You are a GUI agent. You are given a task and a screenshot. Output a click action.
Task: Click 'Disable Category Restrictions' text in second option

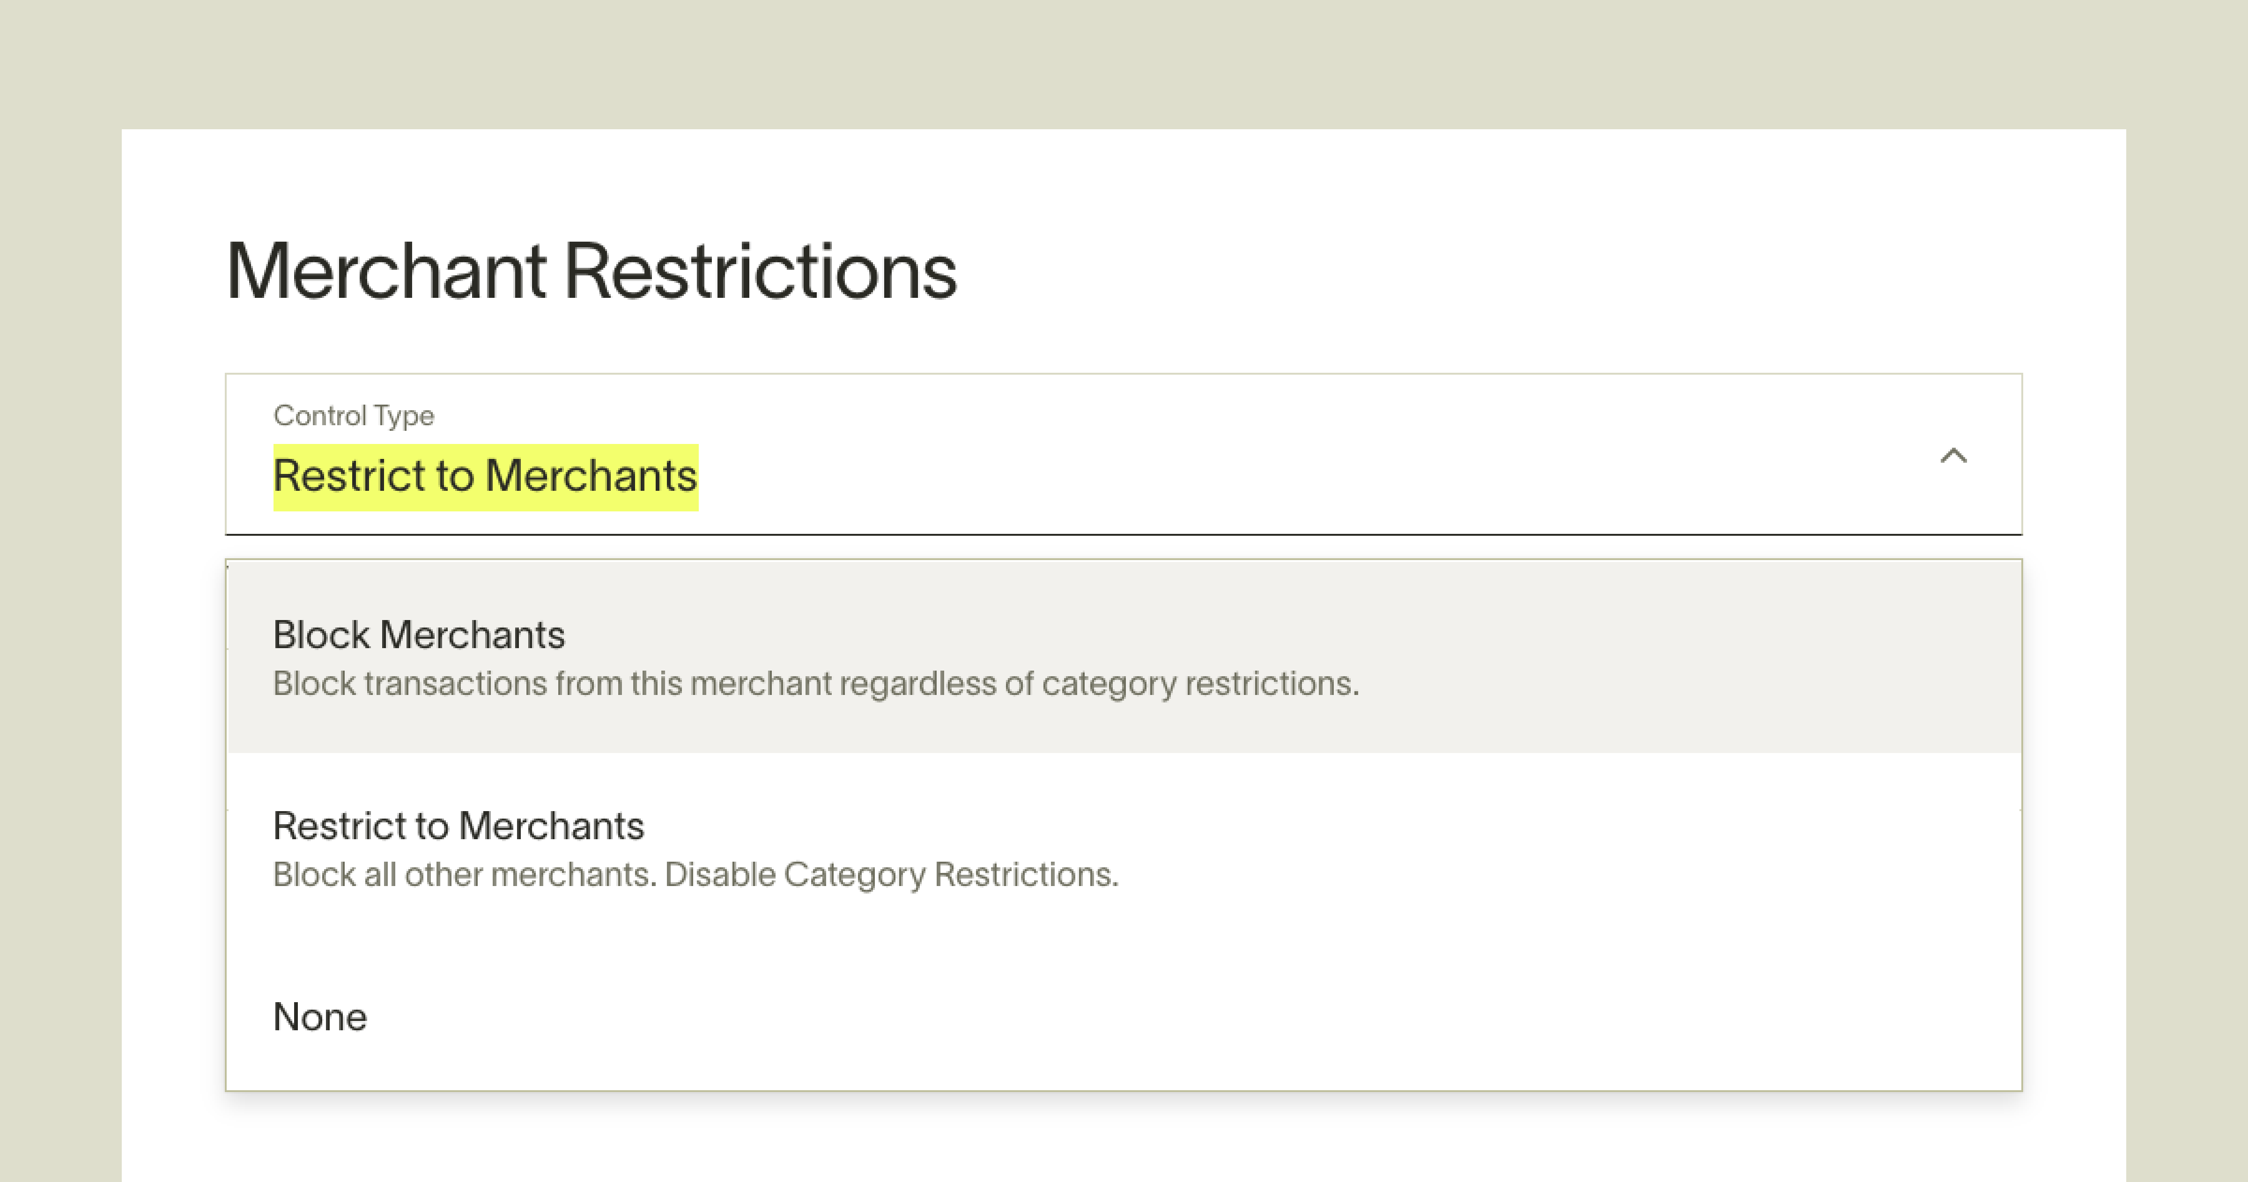891,874
